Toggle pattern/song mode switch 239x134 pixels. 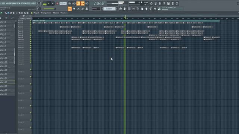click(x=44, y=3)
